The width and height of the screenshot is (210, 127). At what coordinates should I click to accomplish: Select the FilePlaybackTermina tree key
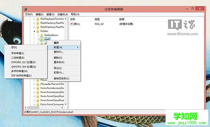[x=52, y=19]
